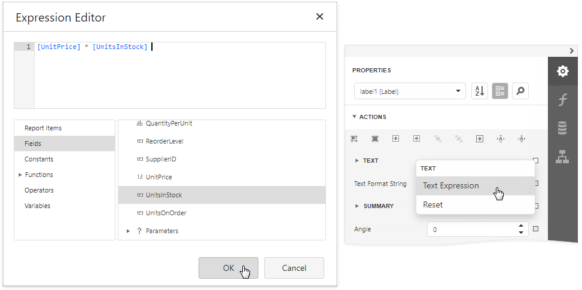The width and height of the screenshot is (582, 290).
Task: Sort properties alphabetically with A-Z icon
Action: coord(480,91)
